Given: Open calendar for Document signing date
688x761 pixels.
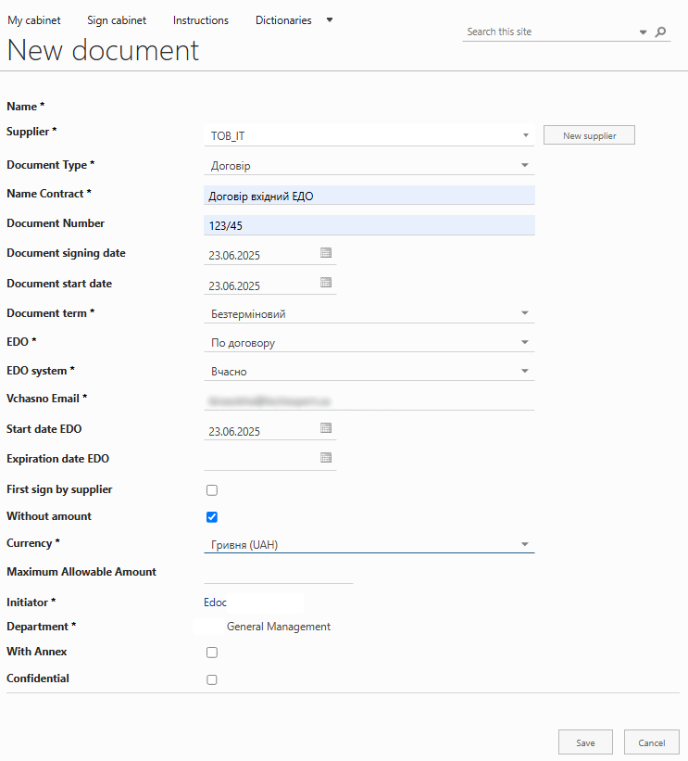Looking at the screenshot, I should coord(326,252).
